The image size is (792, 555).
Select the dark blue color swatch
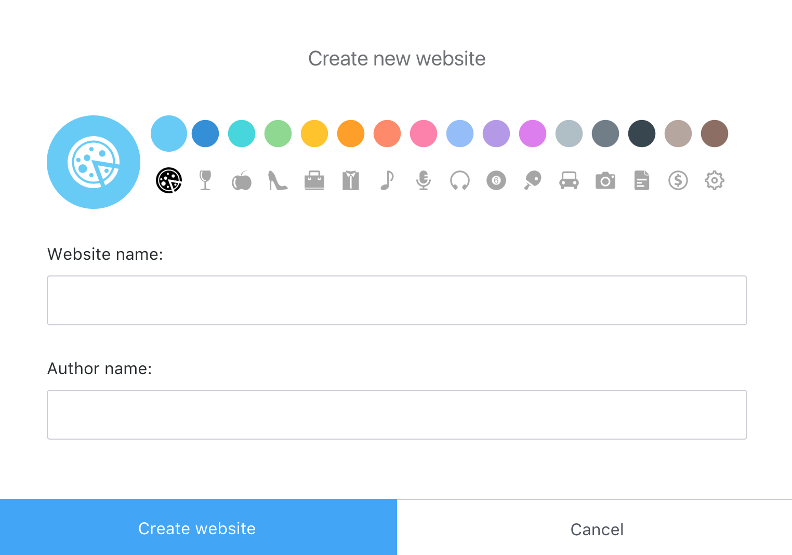click(205, 134)
